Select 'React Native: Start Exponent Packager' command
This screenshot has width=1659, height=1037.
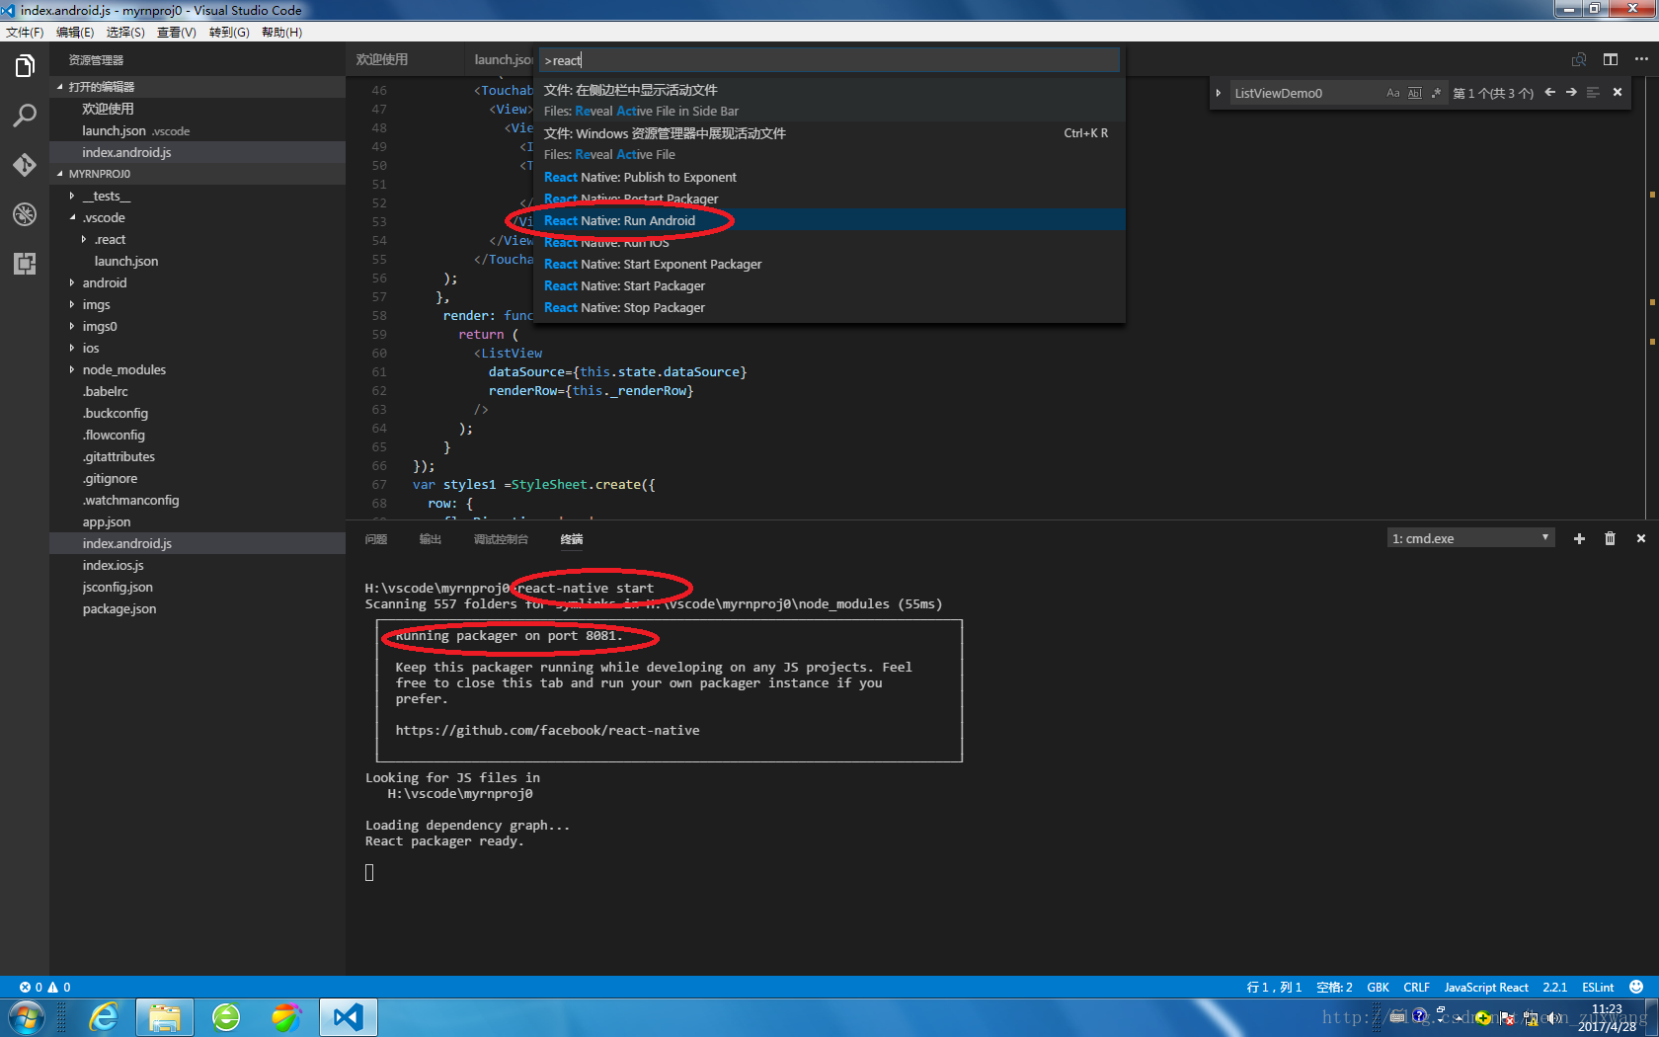[829, 264]
